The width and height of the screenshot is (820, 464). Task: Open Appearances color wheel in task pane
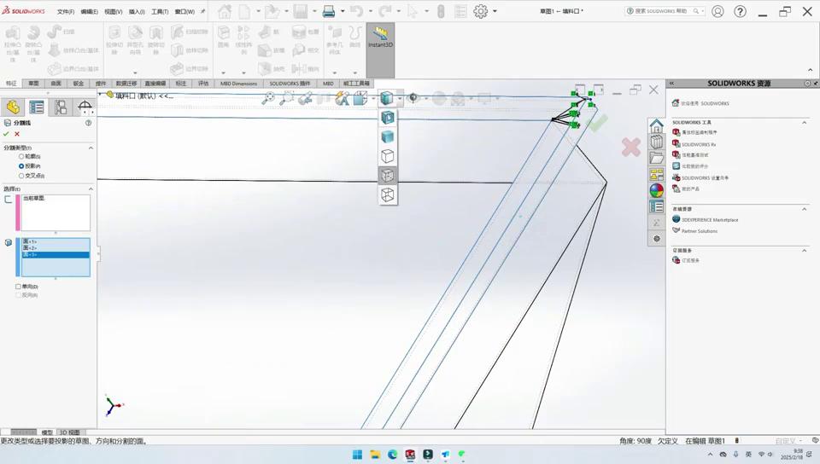pyautogui.click(x=656, y=191)
